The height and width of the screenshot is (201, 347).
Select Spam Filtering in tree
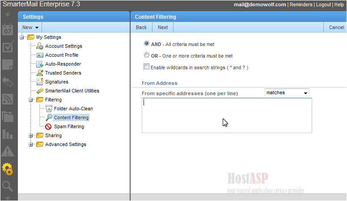pos(69,126)
